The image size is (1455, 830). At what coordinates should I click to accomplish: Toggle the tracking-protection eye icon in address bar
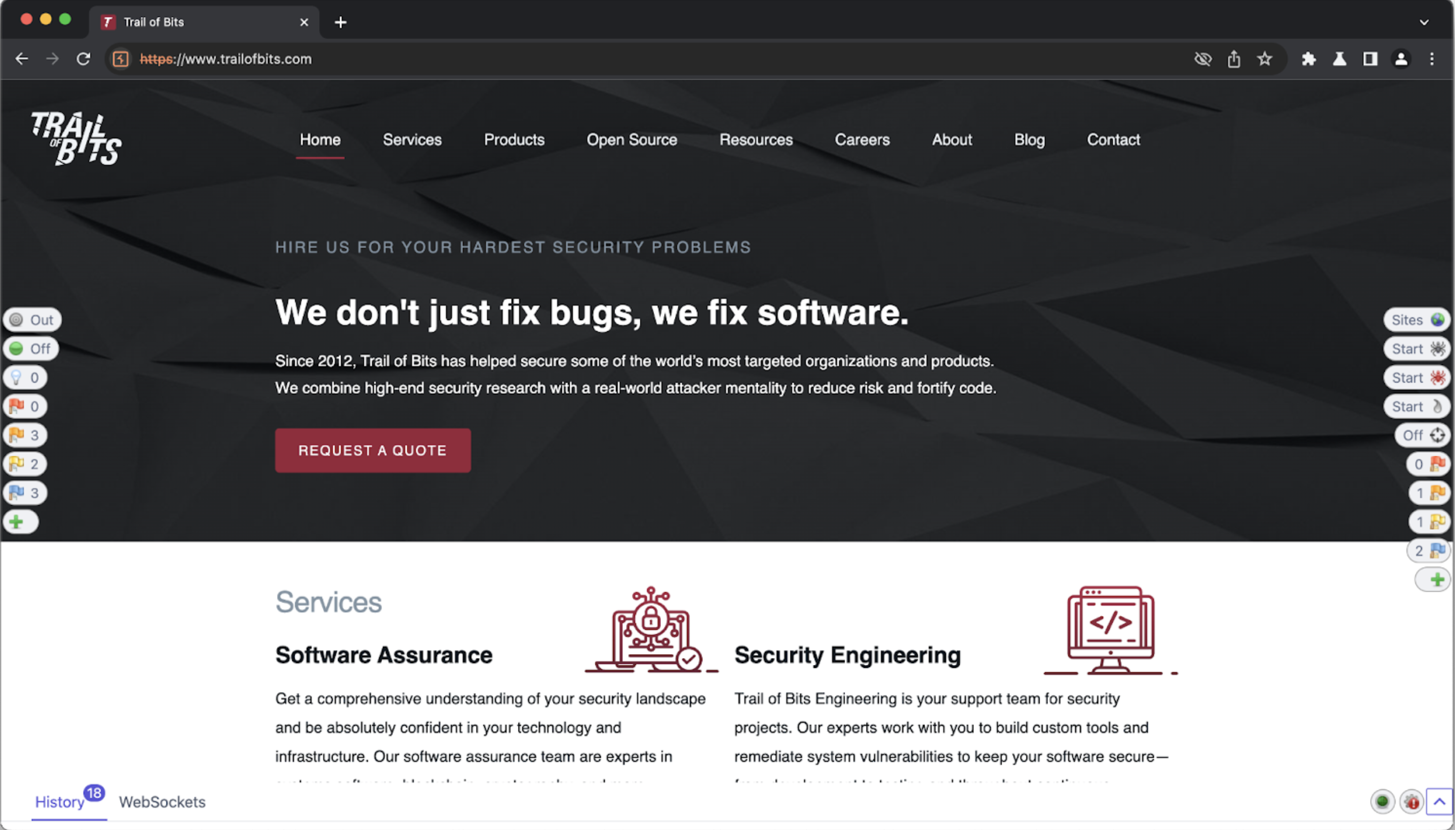[x=1202, y=59]
